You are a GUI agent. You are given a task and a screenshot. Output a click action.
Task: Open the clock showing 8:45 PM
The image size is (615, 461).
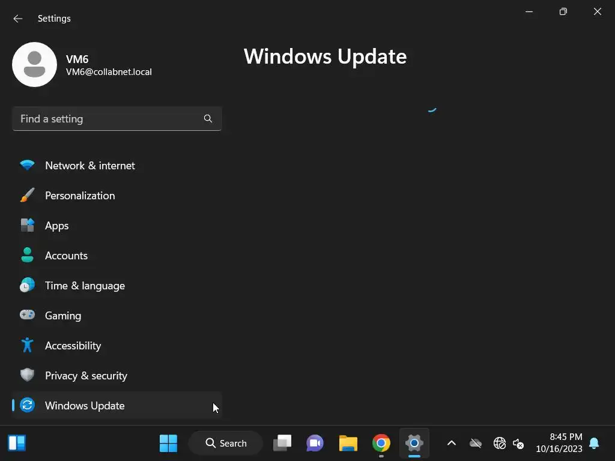[559, 442]
